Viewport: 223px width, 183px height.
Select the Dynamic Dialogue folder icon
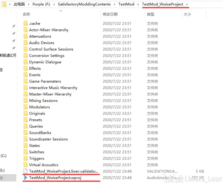[26, 62]
